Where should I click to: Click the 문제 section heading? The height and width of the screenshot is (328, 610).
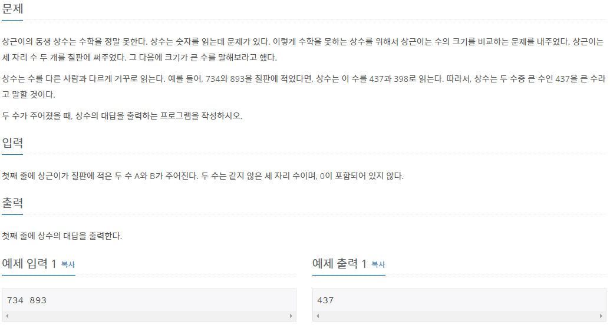12,9
